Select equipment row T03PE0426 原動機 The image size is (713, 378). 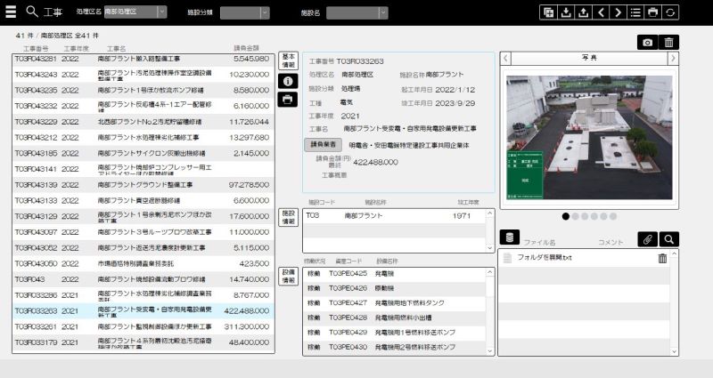click(x=395, y=288)
